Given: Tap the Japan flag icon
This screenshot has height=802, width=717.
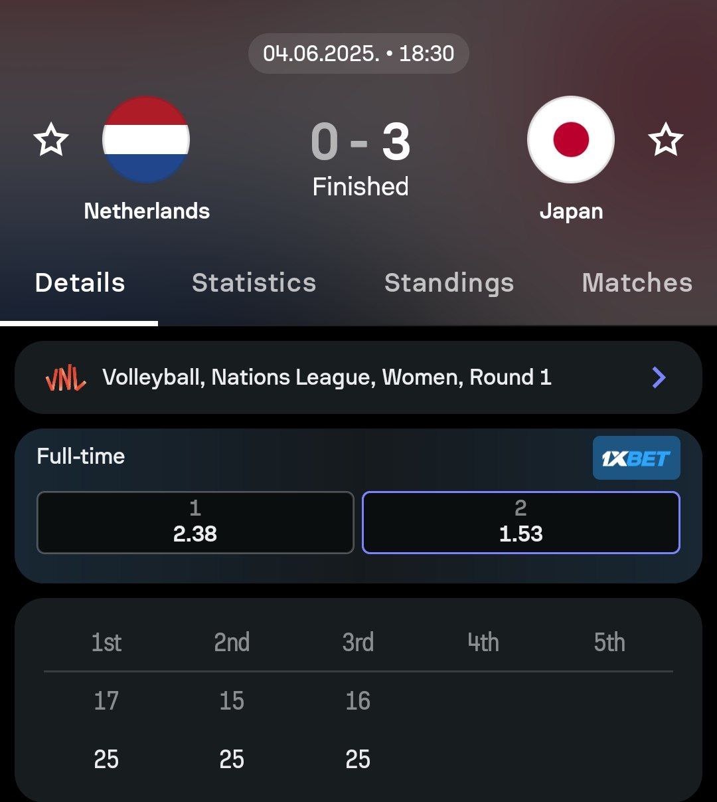Looking at the screenshot, I should 571,140.
